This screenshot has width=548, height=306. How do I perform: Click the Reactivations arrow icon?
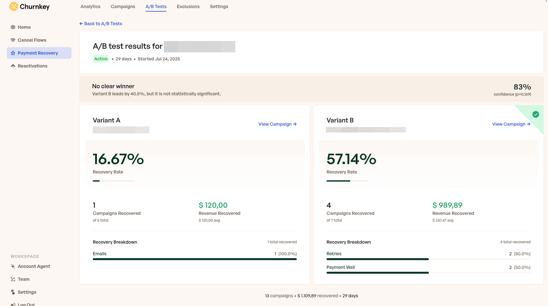coord(13,66)
